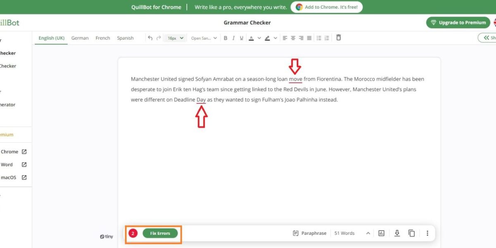This screenshot has height=248, width=496.
Task: Click the QuillBot for Chrome banner text
Action: 156,7
